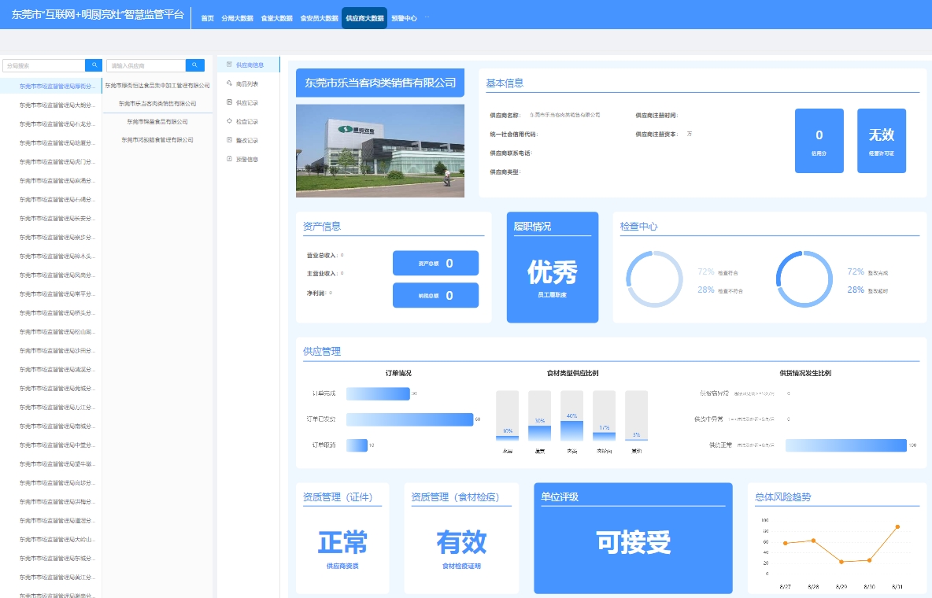Click the 供应商信息 sidebar icon
Image resolution: width=932 pixels, height=598 pixels.
[x=229, y=65]
